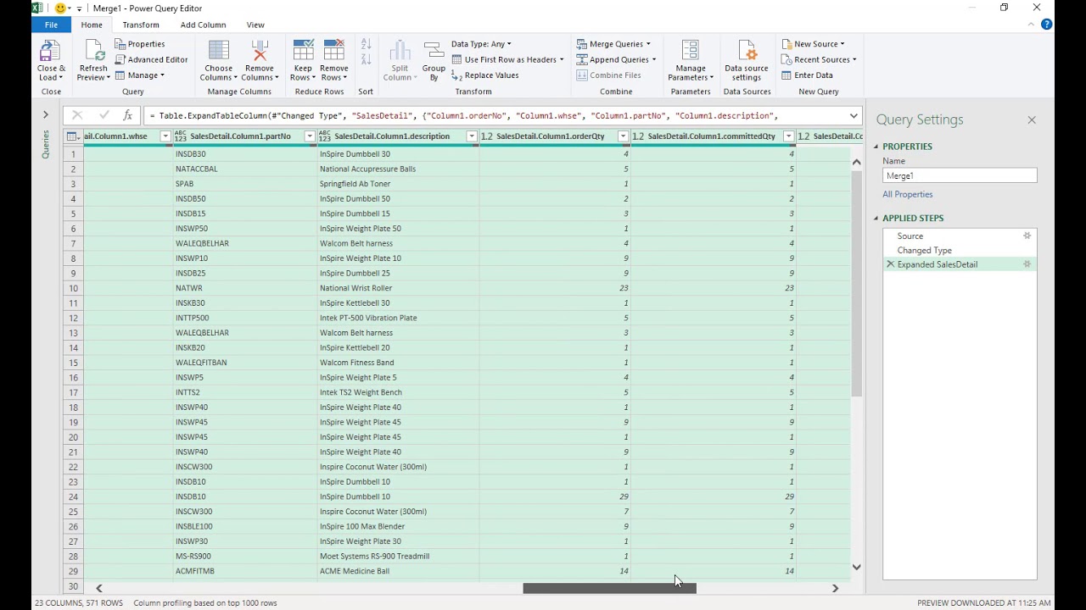1086x610 pixels.
Task: Click the Combine Files icon
Action: point(582,75)
